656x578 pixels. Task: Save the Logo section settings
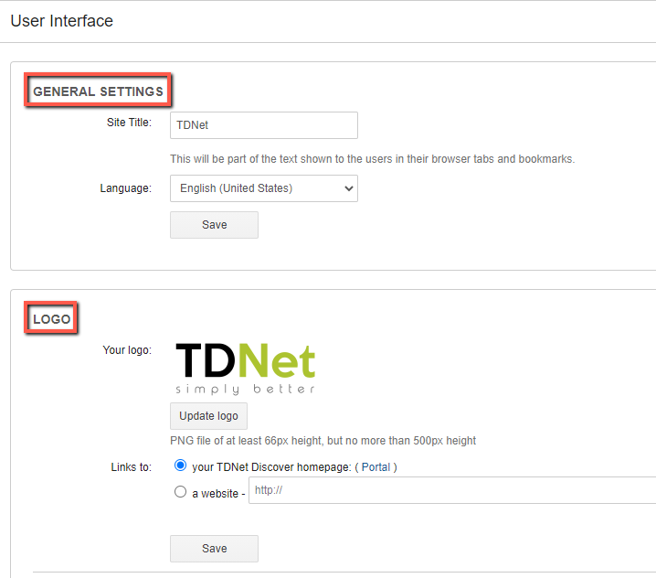(214, 549)
